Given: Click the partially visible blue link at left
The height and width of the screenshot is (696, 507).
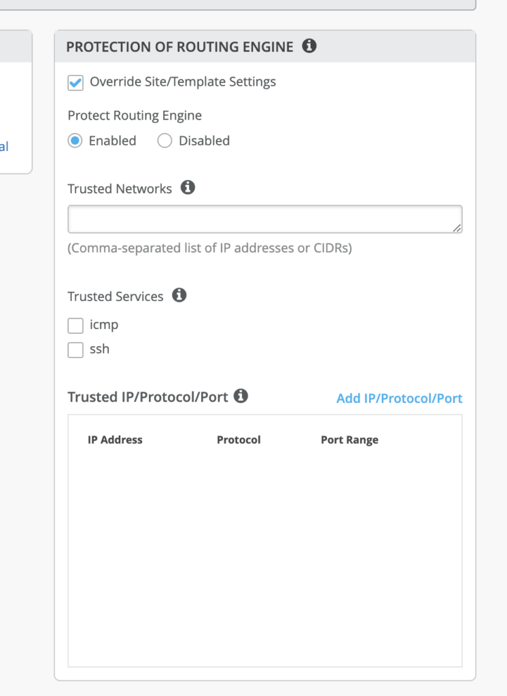Looking at the screenshot, I should [4, 146].
